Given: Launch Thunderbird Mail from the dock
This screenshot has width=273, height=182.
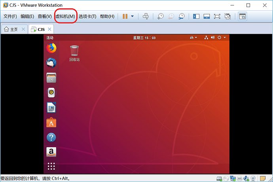Looking at the screenshot, I should 51,63.
